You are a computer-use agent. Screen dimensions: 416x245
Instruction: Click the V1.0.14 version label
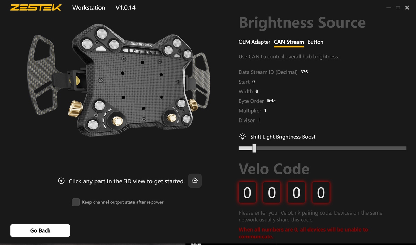[125, 7]
